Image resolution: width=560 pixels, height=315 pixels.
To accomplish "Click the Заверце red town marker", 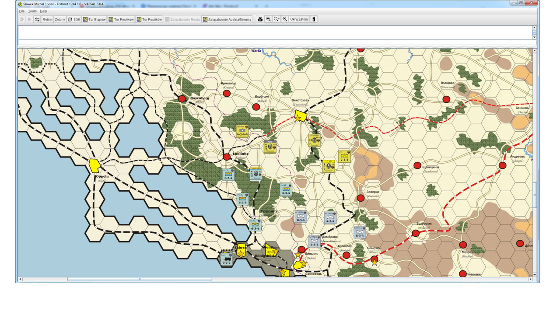I will pos(360,198).
